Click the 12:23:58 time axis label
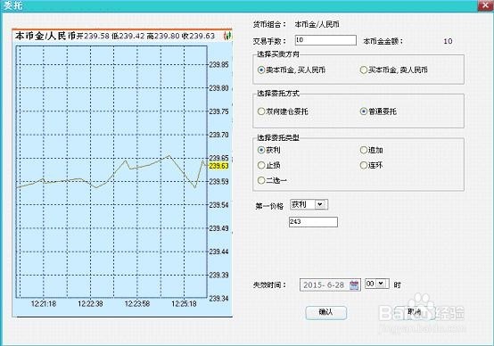The width and height of the screenshot is (494, 346). [x=137, y=304]
